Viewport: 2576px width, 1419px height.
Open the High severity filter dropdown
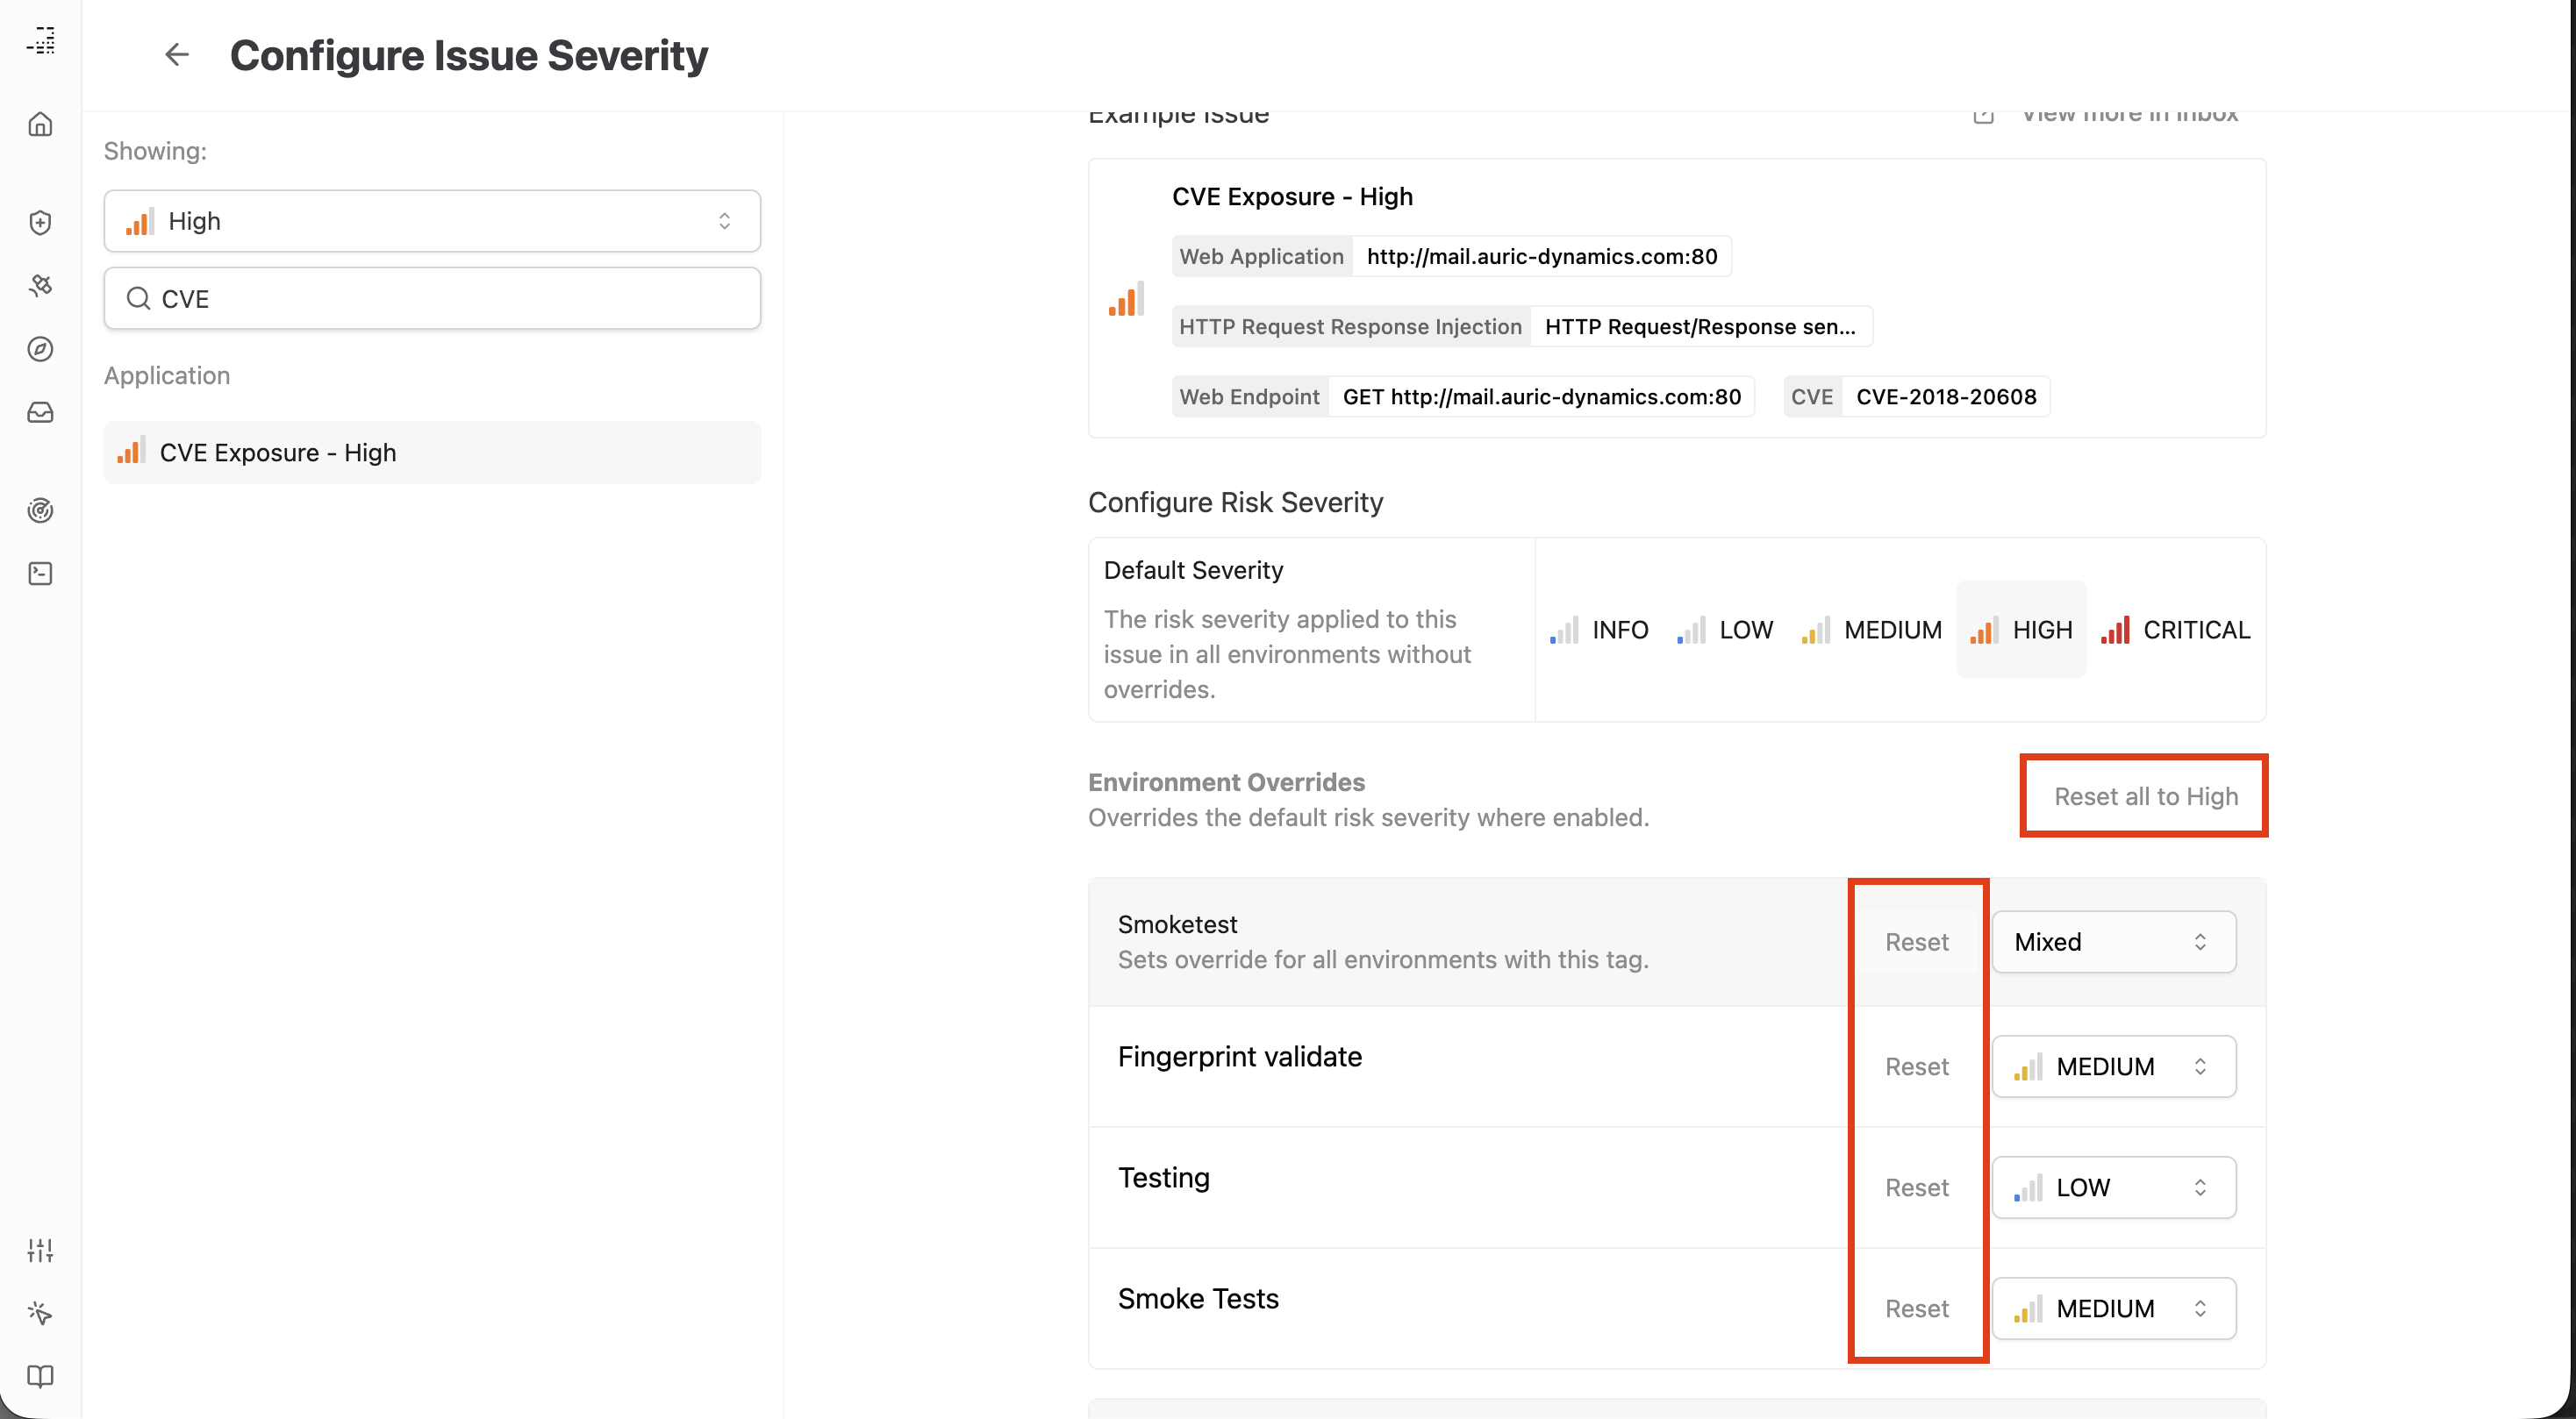click(432, 221)
